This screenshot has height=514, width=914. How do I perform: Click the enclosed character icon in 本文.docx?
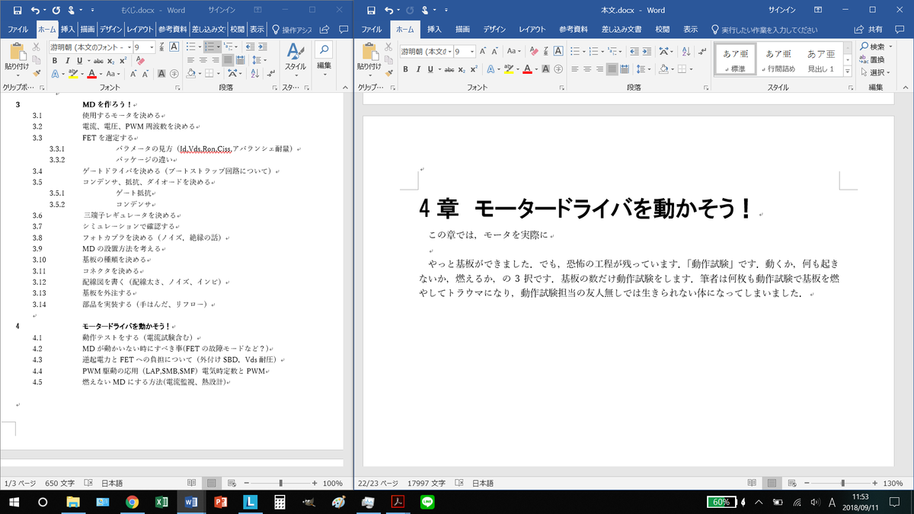coord(558,69)
